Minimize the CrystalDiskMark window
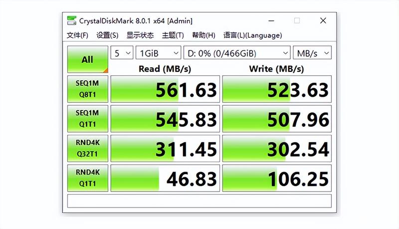 271,20
